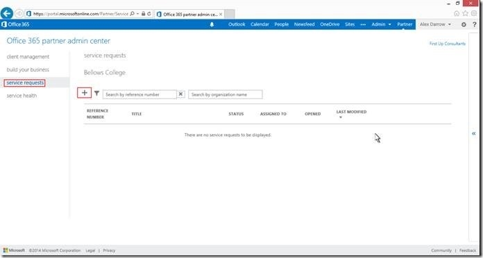The height and width of the screenshot is (258, 483).
Task: Focus the Search by reference number field
Action: (x=139, y=94)
